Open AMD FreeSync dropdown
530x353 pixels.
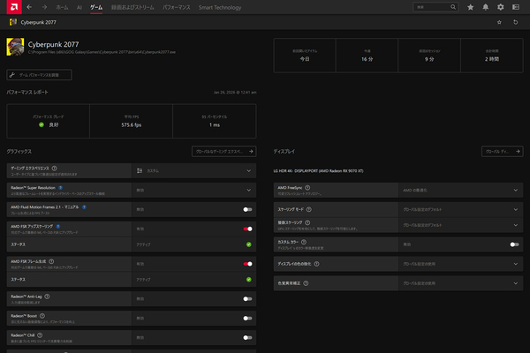(x=514, y=190)
